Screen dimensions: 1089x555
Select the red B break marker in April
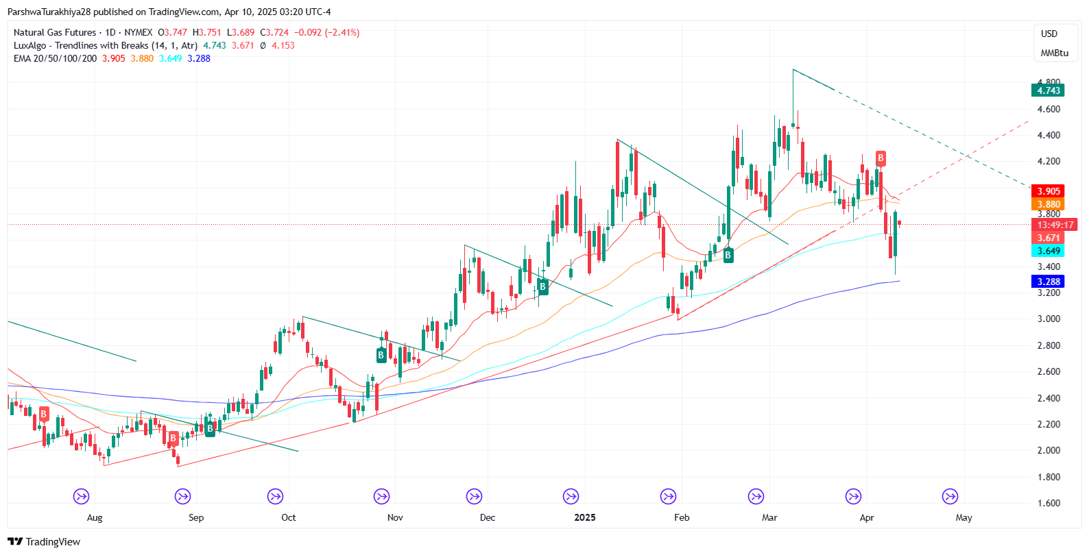pos(881,158)
